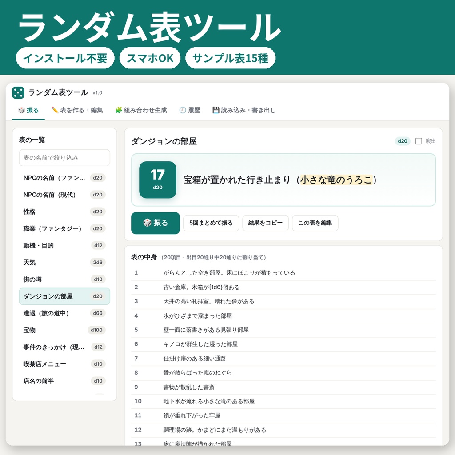Click entry 1 がらんとした空き部屋 row

tap(283, 273)
